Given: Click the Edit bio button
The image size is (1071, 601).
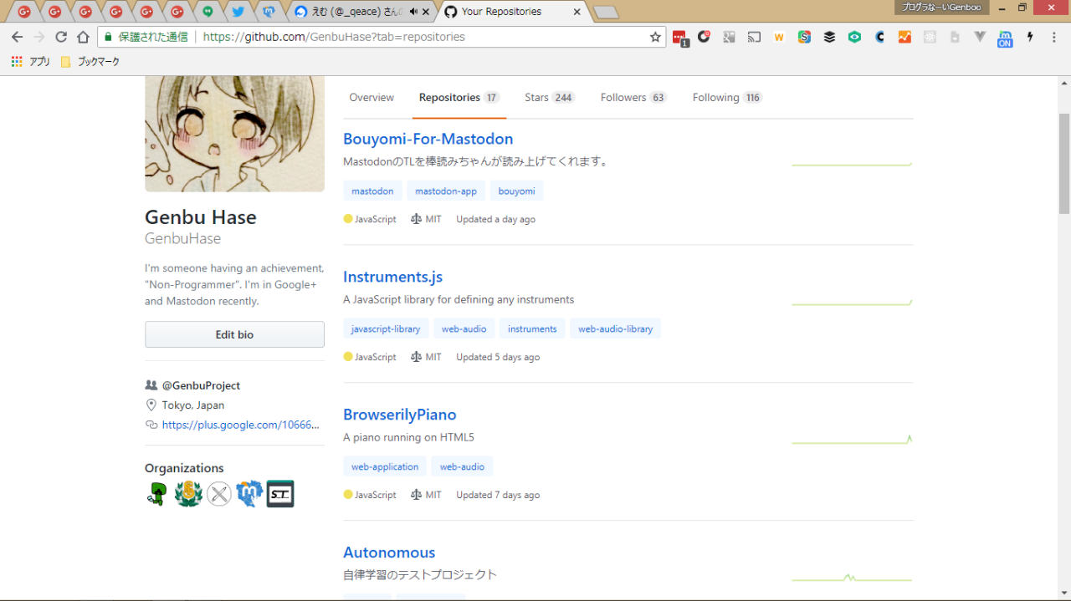Looking at the screenshot, I should (234, 334).
